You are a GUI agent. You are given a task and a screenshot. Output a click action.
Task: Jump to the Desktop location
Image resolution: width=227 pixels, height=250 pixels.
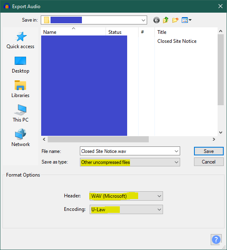coord(20,65)
